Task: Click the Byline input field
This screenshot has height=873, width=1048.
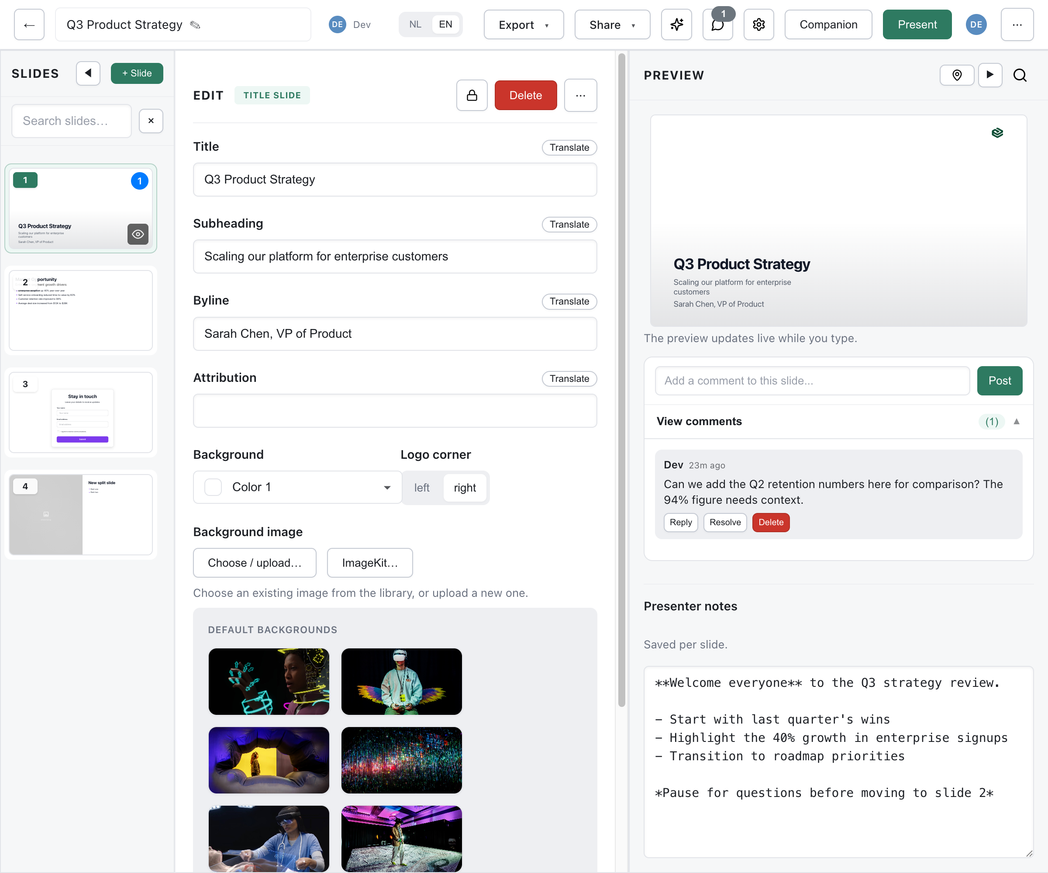Action: coord(395,334)
